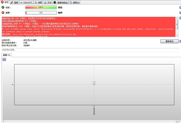Save the health graph with floppy icon
This screenshot has width=181, height=123.
pyautogui.click(x=4, y=59)
